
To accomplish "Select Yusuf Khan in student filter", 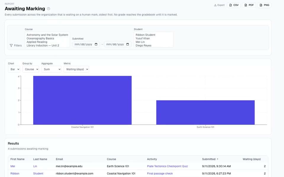I will (153, 38).
